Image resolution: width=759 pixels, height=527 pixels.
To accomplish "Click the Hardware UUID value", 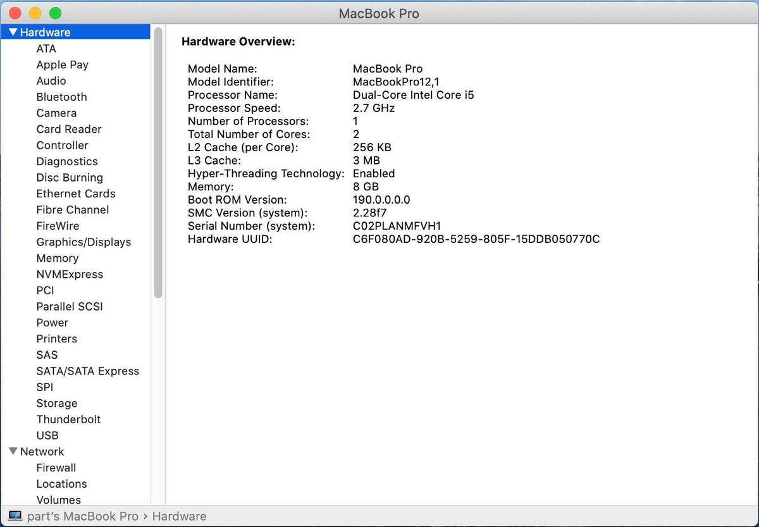I will (x=476, y=239).
